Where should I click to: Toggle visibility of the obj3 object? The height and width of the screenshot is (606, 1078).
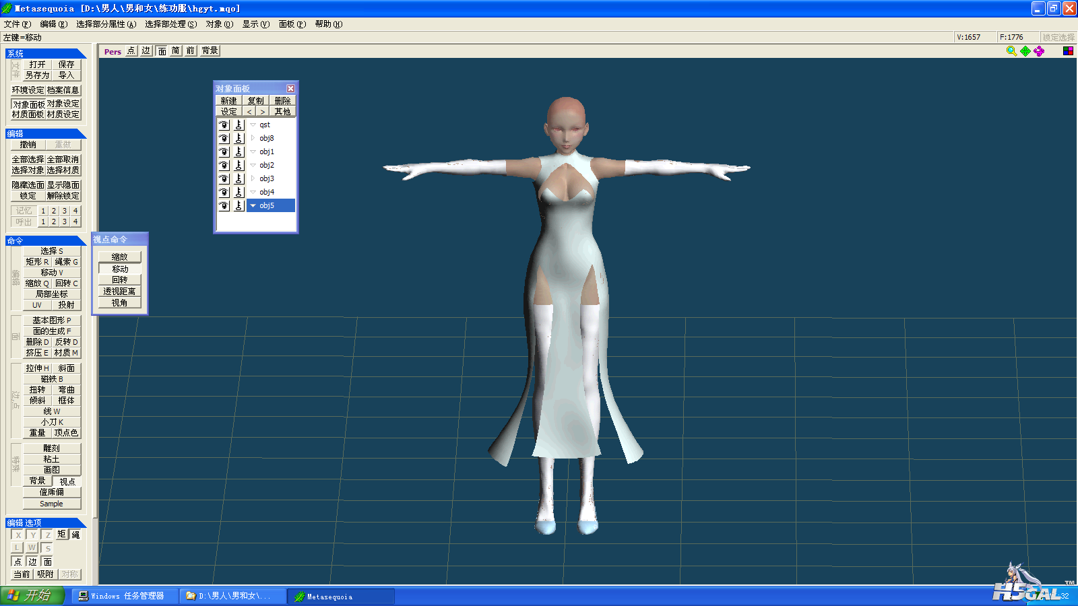pos(224,178)
